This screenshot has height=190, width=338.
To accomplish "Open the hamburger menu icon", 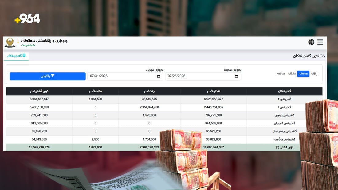I will 320,42.
